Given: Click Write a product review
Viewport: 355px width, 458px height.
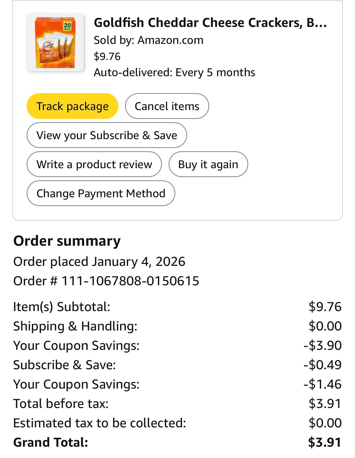Looking at the screenshot, I should (94, 164).
